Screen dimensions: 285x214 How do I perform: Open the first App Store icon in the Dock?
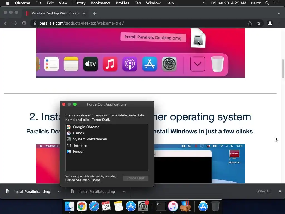tap(131, 206)
